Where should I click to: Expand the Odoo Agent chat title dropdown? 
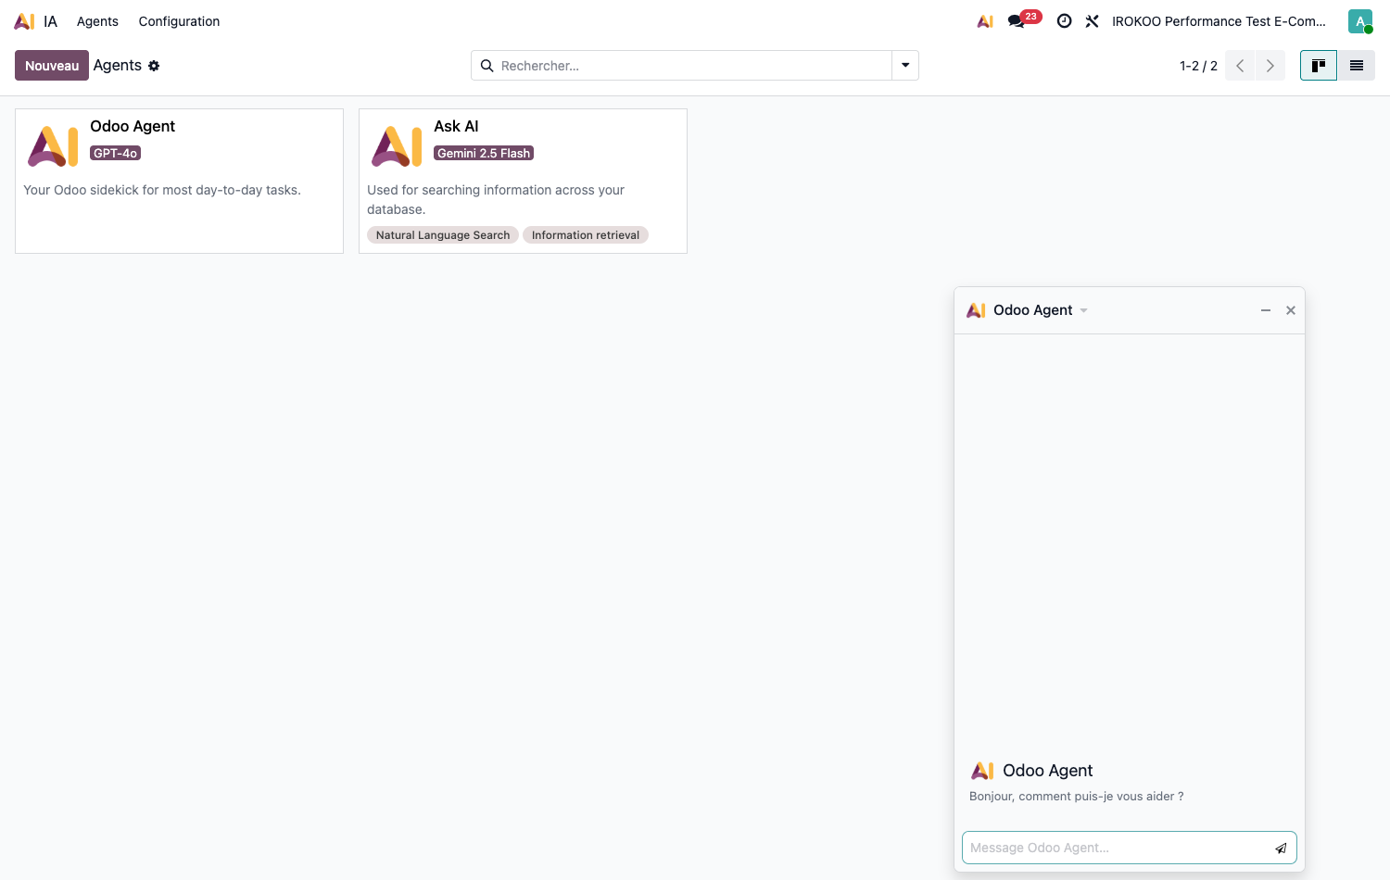tap(1083, 310)
